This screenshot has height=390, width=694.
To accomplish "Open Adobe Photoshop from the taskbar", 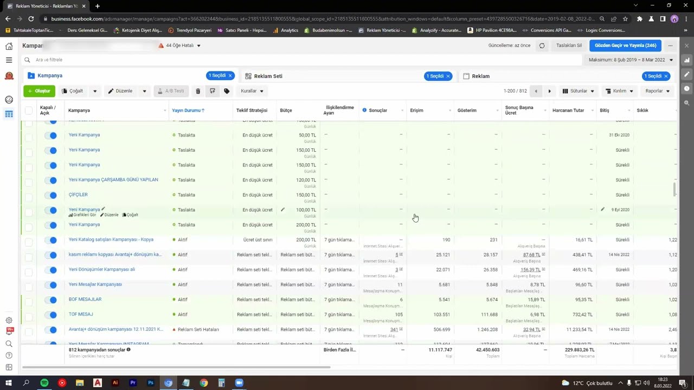I will pyautogui.click(x=151, y=383).
